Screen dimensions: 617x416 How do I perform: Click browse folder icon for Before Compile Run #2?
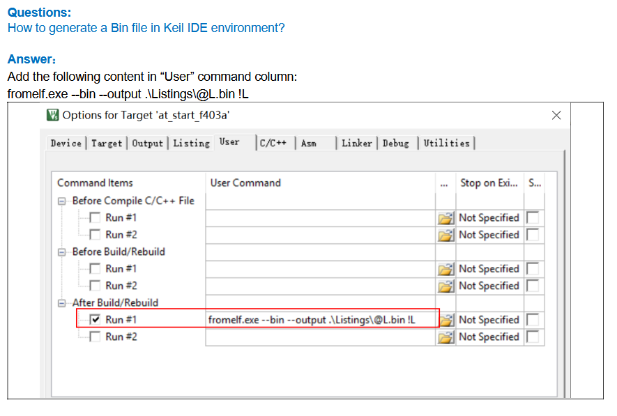pos(445,235)
